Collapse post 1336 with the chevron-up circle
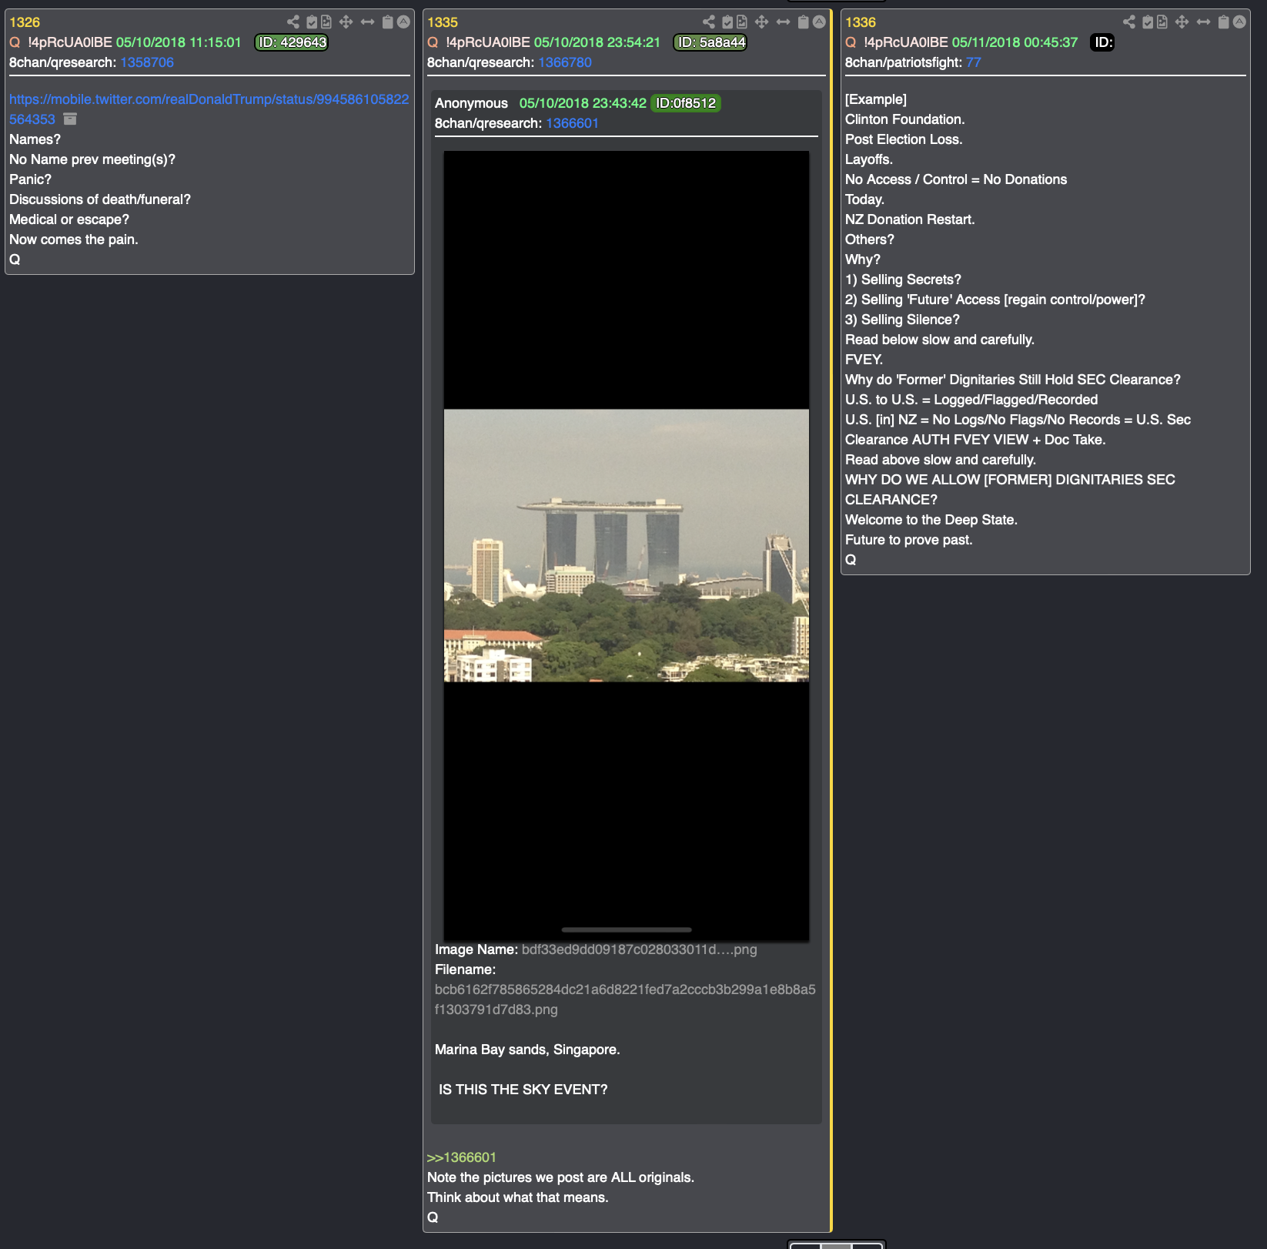This screenshot has width=1267, height=1249. tap(1239, 22)
